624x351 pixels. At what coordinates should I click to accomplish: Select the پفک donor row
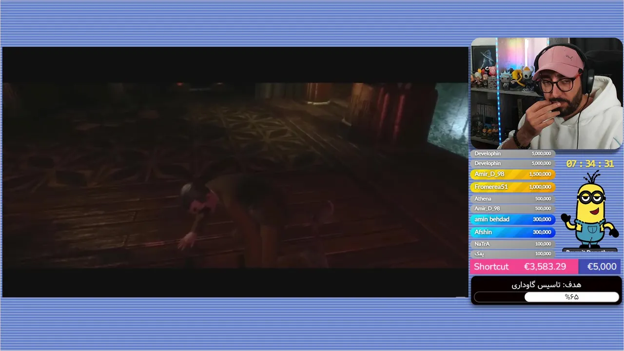513,253
